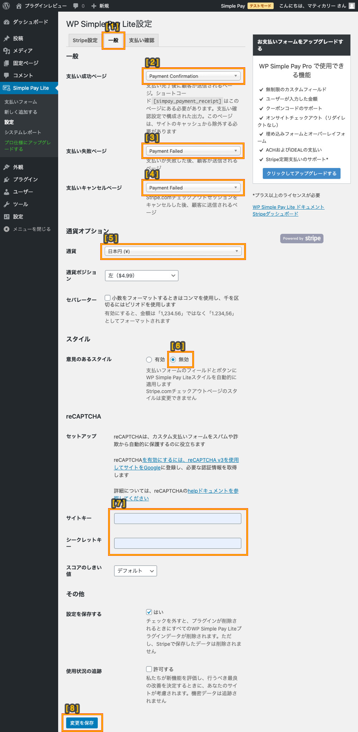Open 支払い失敗ページ Payment Failed dropdown

(193, 151)
